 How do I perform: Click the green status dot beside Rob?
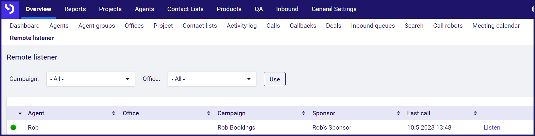coord(13,128)
